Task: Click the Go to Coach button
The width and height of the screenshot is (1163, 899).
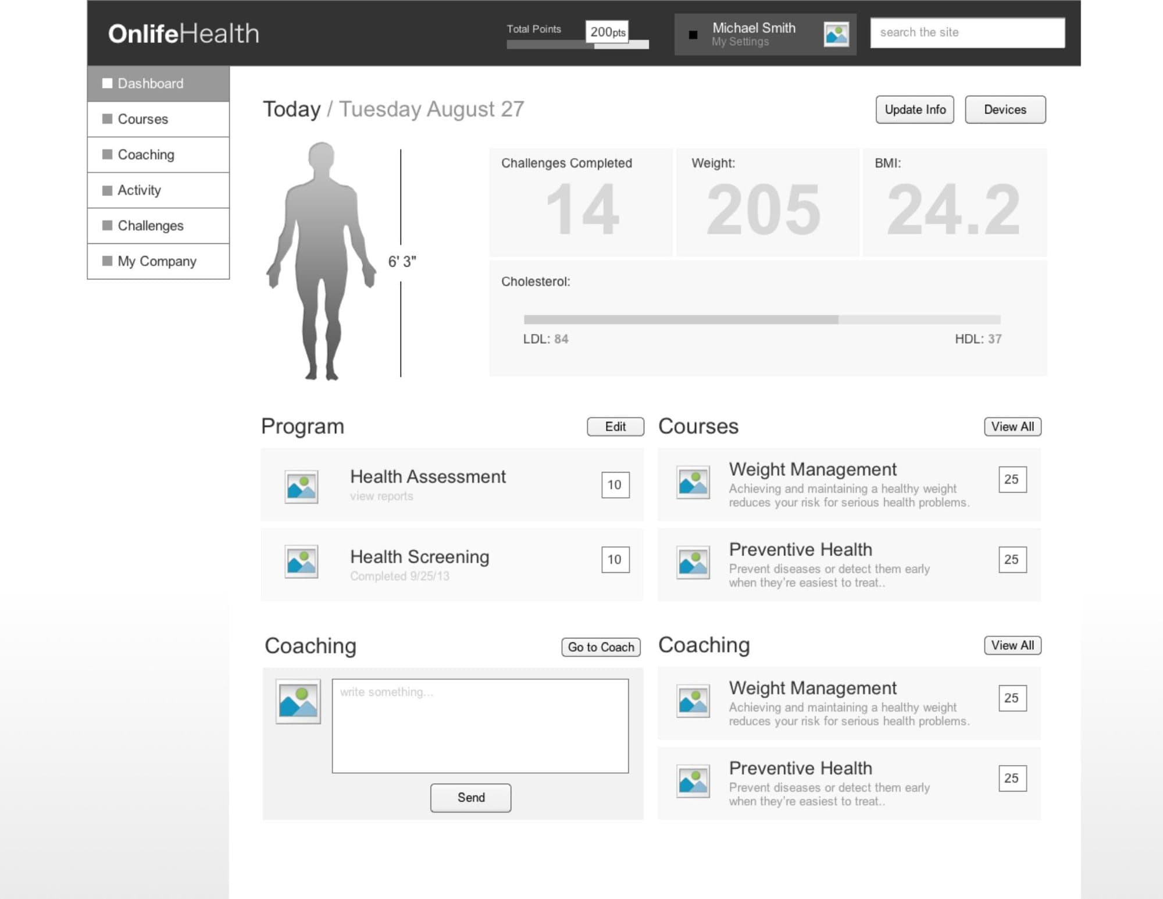Action: tap(601, 647)
